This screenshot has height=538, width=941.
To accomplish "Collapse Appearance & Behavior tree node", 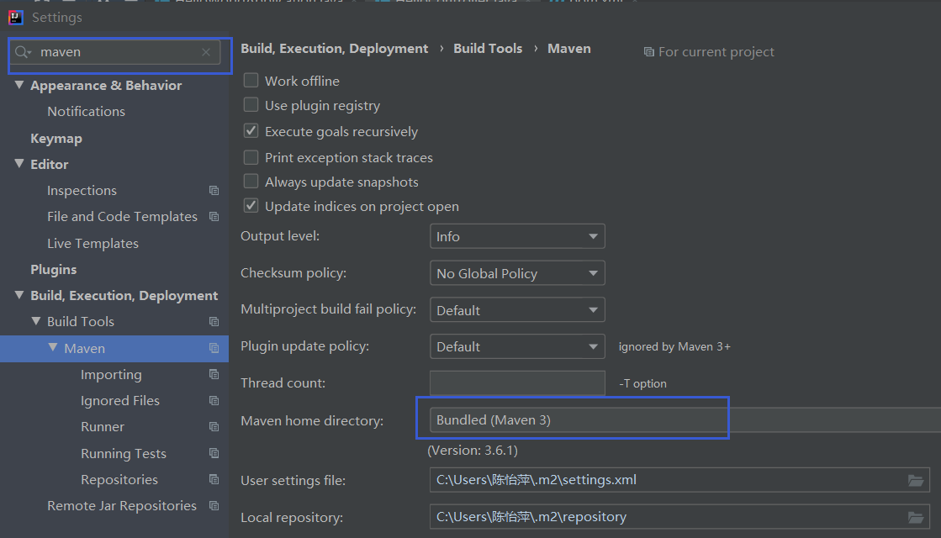I will click(x=19, y=85).
